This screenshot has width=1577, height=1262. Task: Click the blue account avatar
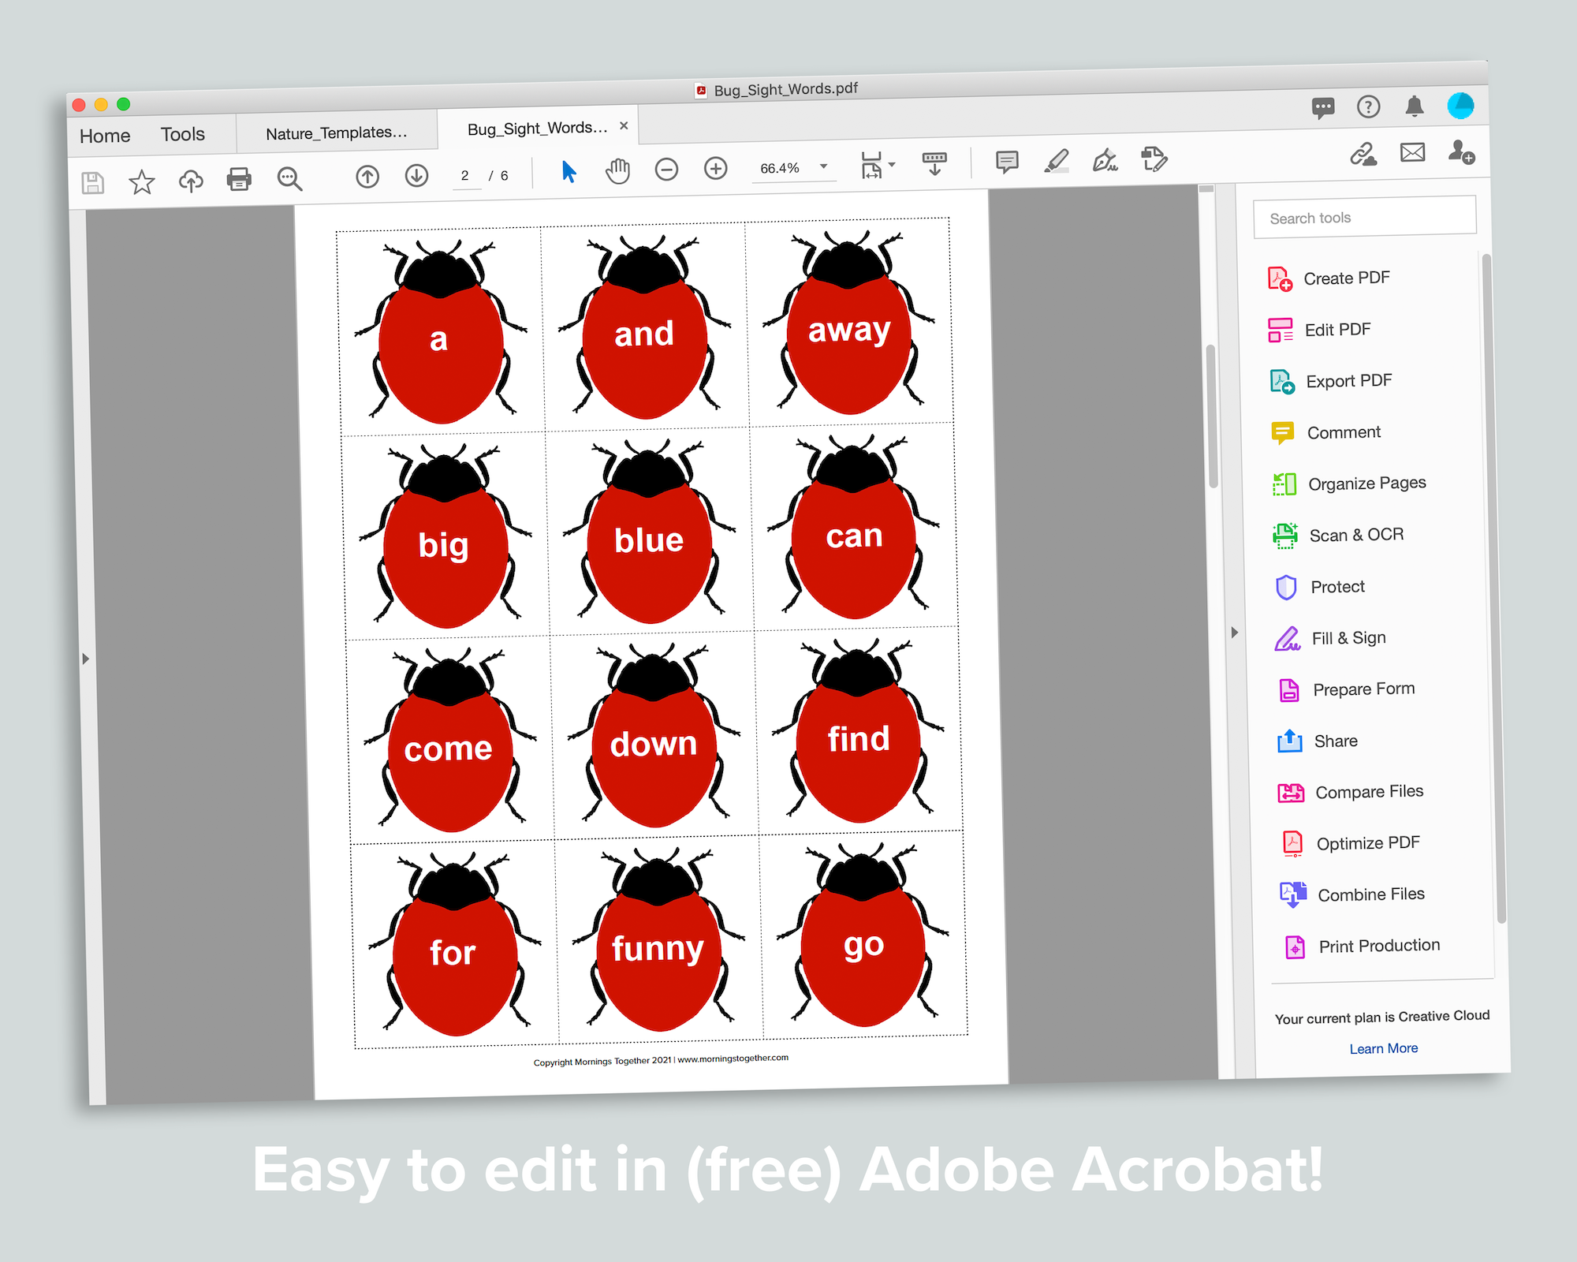[x=1460, y=105]
